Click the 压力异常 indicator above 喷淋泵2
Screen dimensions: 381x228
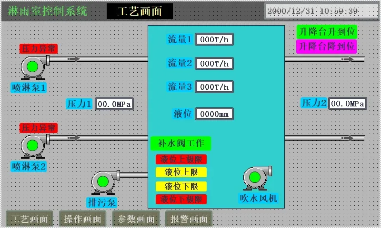click(39, 128)
